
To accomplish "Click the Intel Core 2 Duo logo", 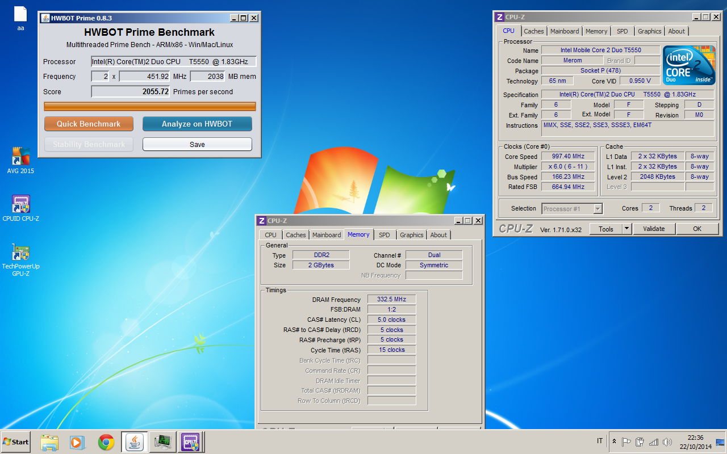I will coord(689,65).
